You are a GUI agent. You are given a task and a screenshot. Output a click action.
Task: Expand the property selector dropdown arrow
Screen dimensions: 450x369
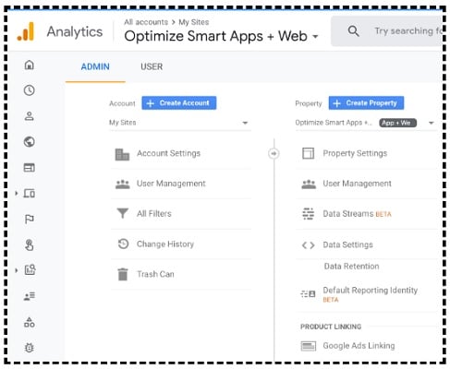point(432,123)
